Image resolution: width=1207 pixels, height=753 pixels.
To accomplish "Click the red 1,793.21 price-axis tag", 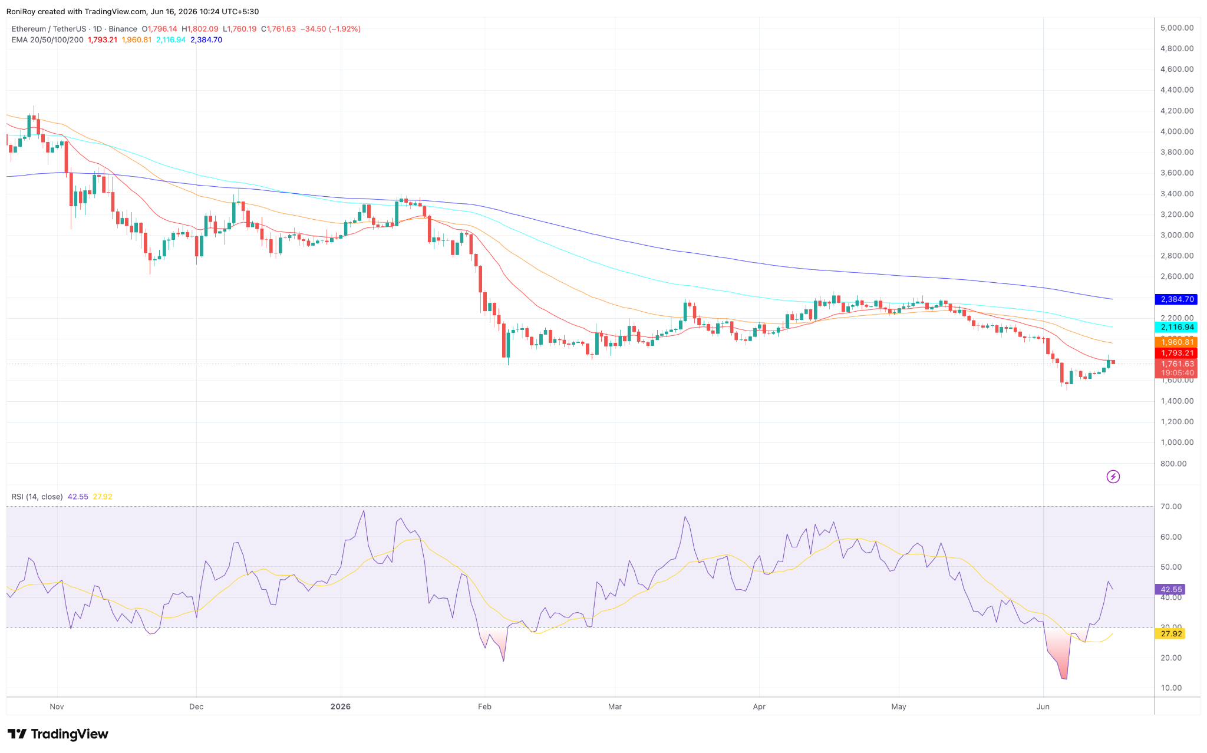I will (x=1176, y=354).
